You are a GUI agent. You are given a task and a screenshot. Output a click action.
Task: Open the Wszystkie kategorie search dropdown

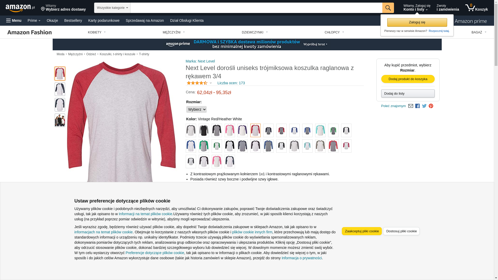click(112, 8)
